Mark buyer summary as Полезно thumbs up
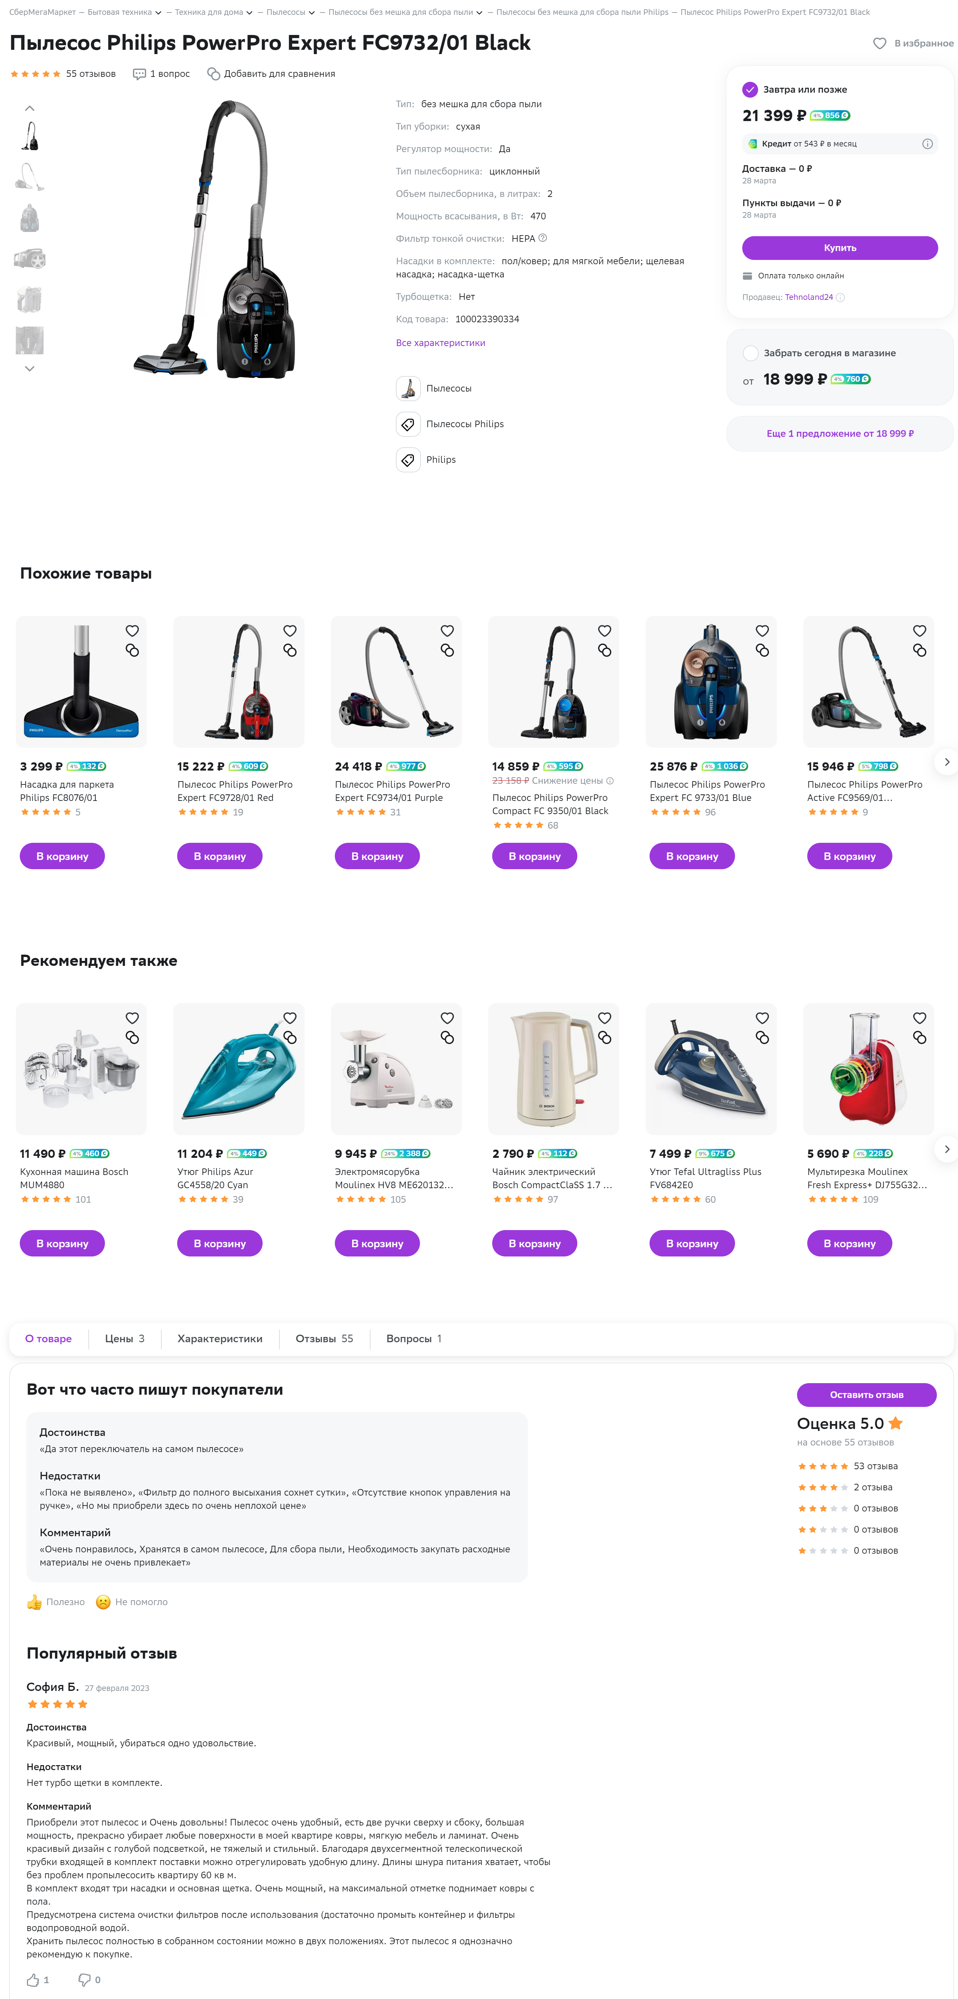This screenshot has width=958, height=1999. 34,1602
